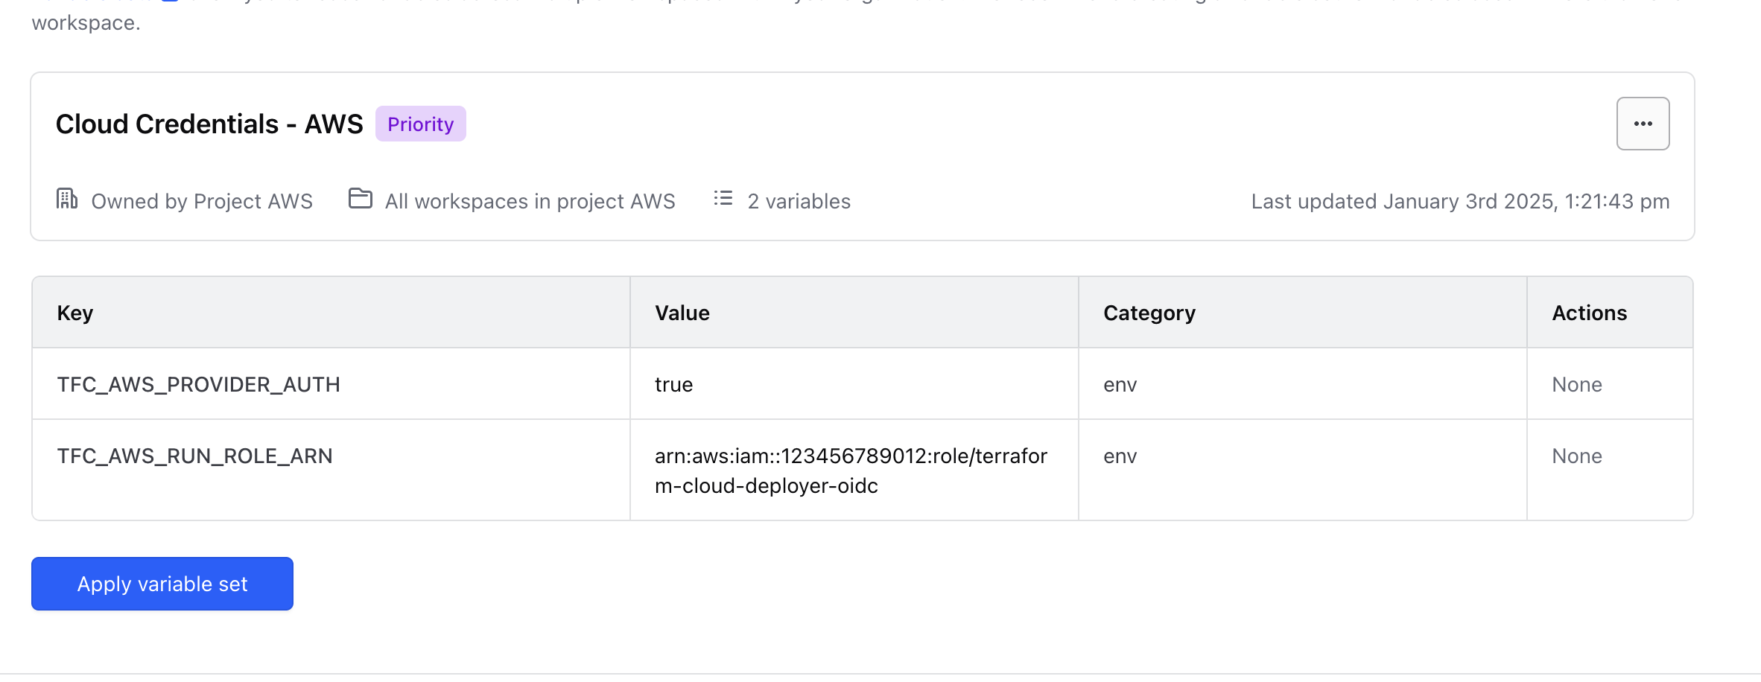Click the Category column header
Viewport: 1761px width, 682px height.
(1149, 313)
